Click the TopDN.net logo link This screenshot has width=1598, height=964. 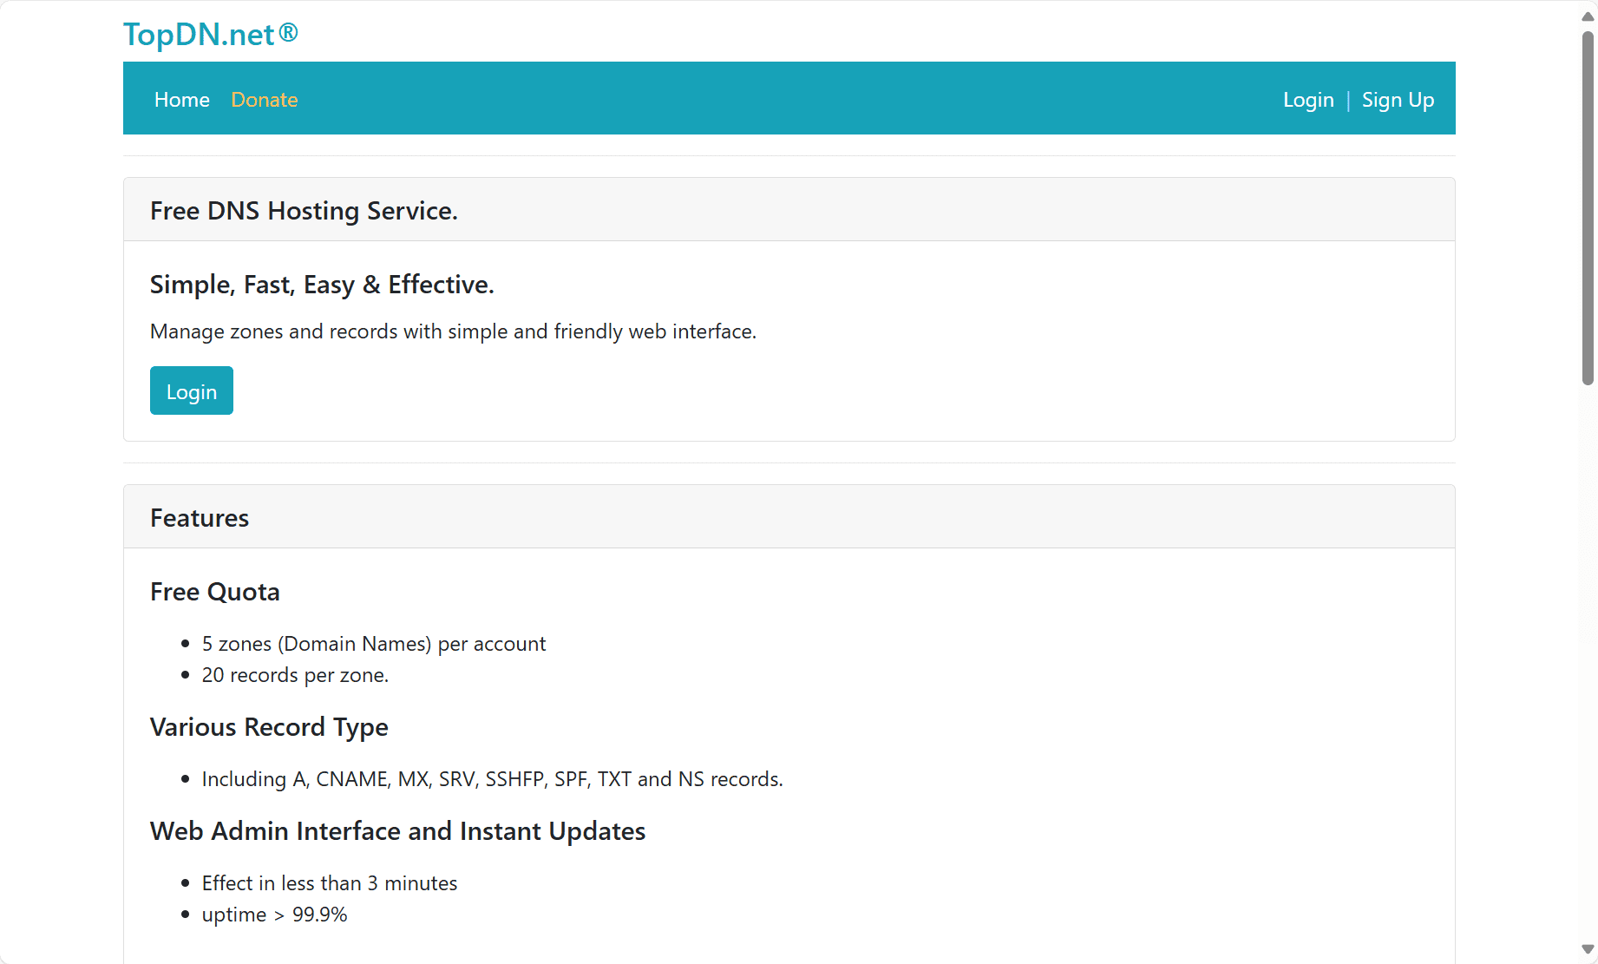(210, 35)
